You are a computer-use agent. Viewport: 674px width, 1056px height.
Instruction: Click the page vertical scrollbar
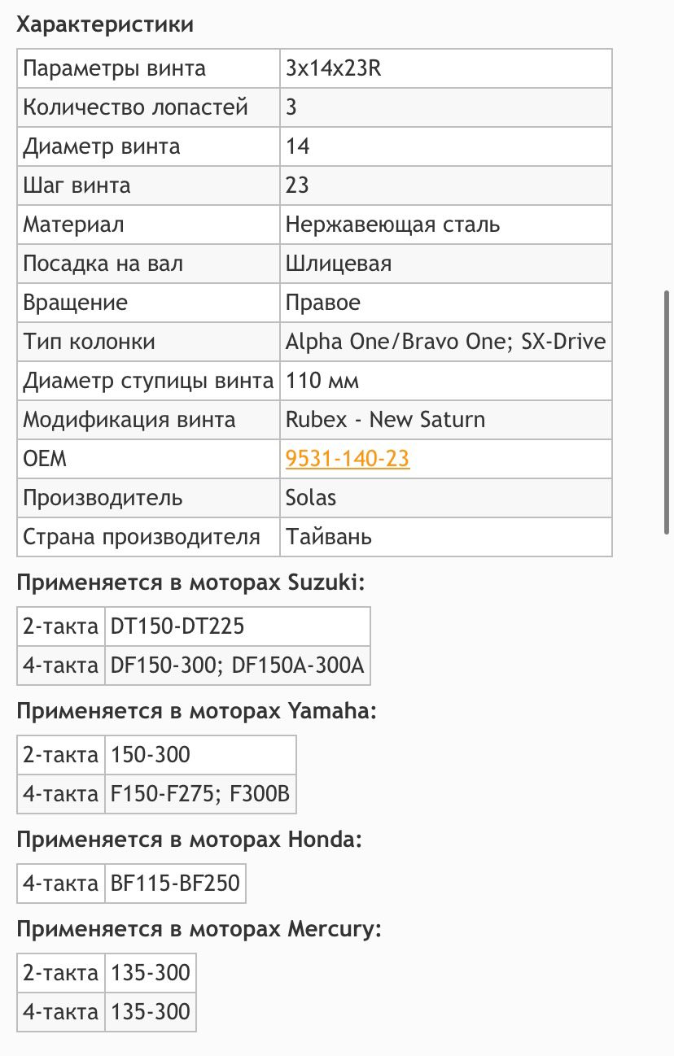pos(667,412)
